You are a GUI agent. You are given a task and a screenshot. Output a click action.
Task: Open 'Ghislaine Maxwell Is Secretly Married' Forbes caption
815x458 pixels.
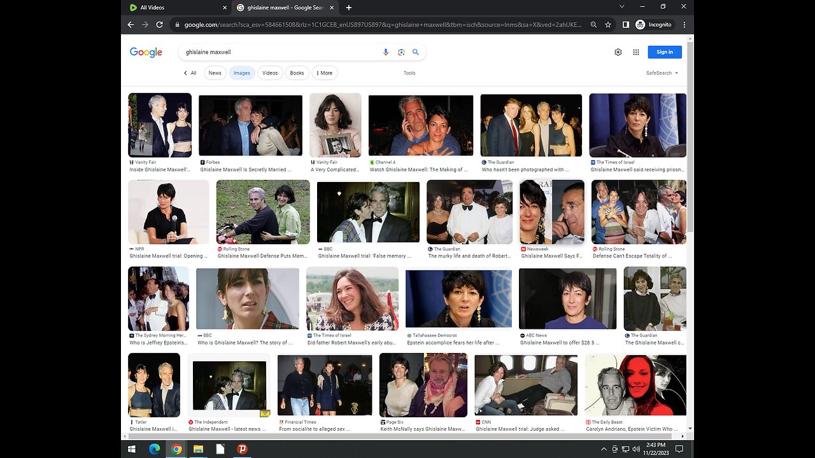tap(246, 170)
